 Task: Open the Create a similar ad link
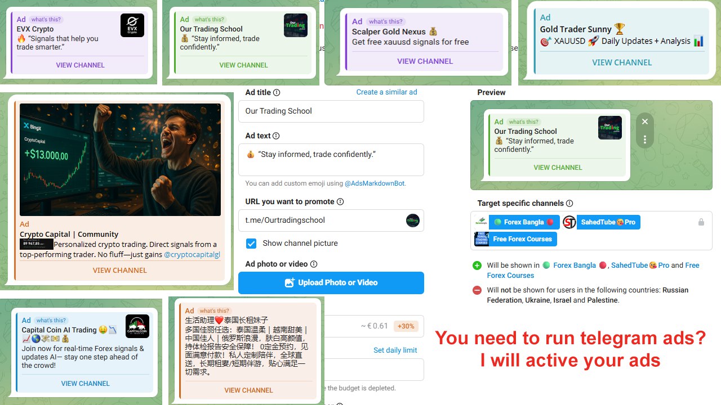387,92
